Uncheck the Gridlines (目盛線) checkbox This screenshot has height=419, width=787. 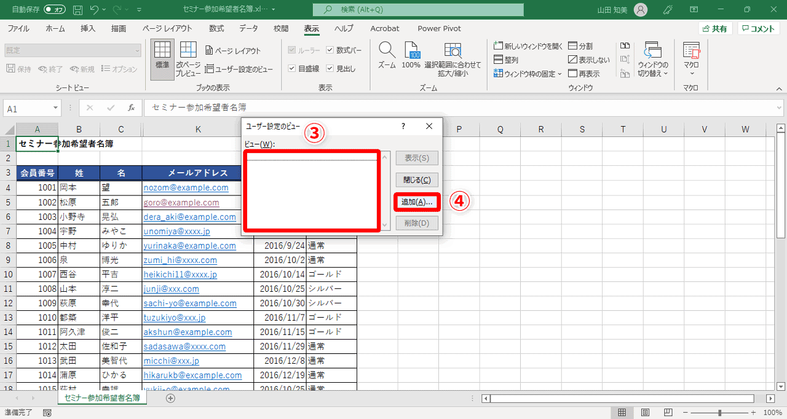[x=292, y=68]
